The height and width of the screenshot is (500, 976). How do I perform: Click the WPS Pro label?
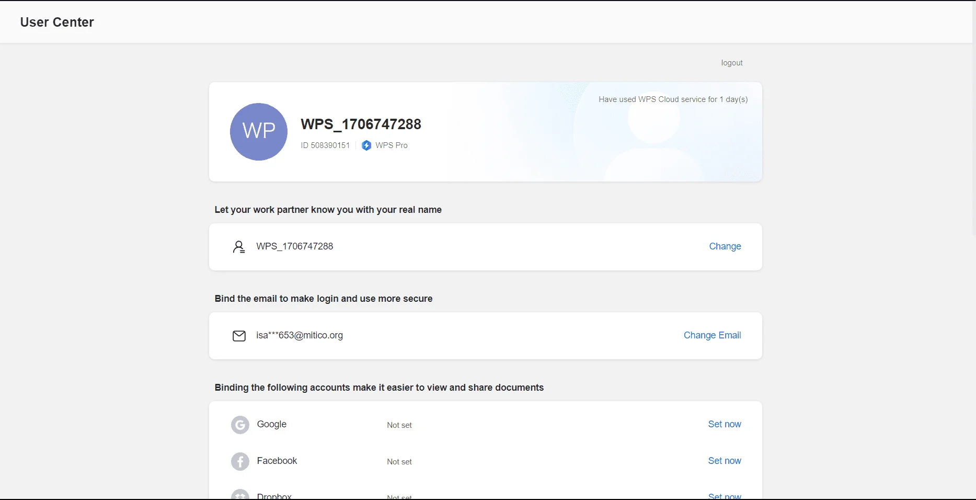click(392, 145)
